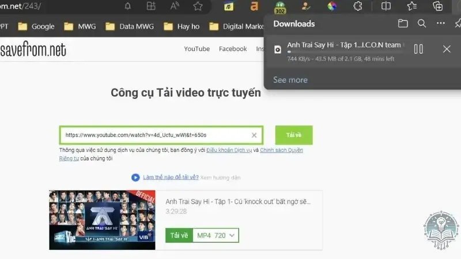Screen dimensions: 461x259
Task: Add page to favorites with star icon
Action: (198, 6)
